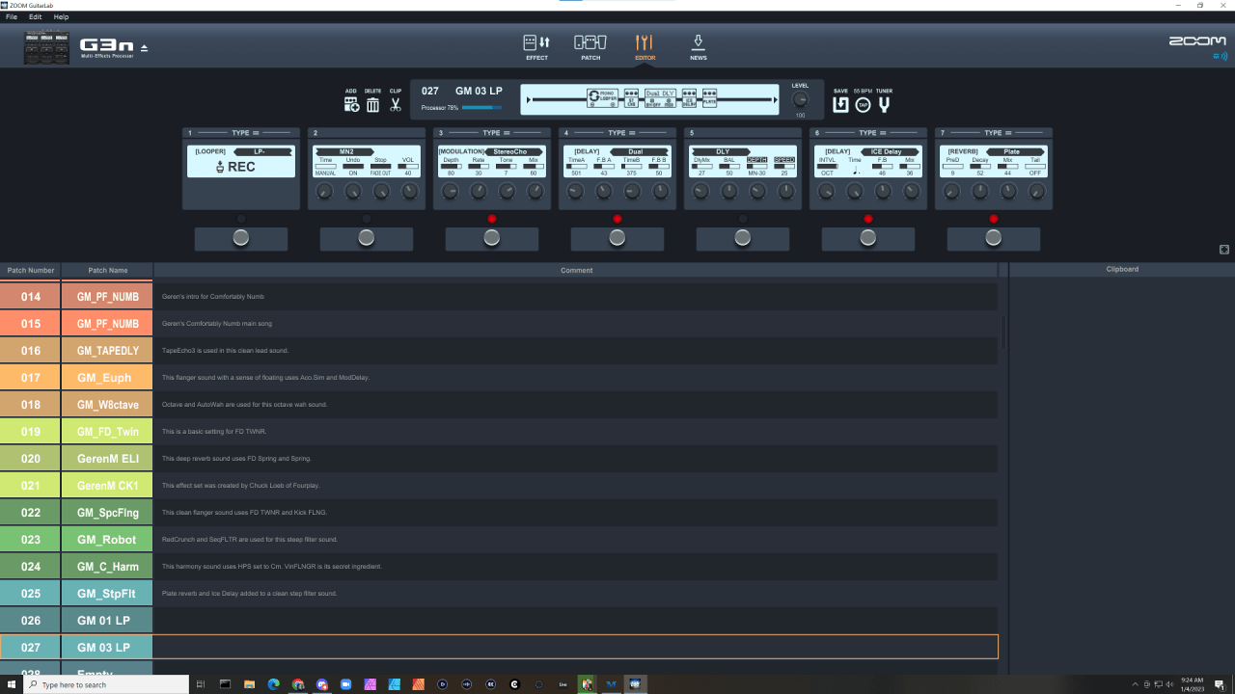The height and width of the screenshot is (694, 1235).
Task: Toggle the ICE Delay footswitch off
Action: (867, 238)
